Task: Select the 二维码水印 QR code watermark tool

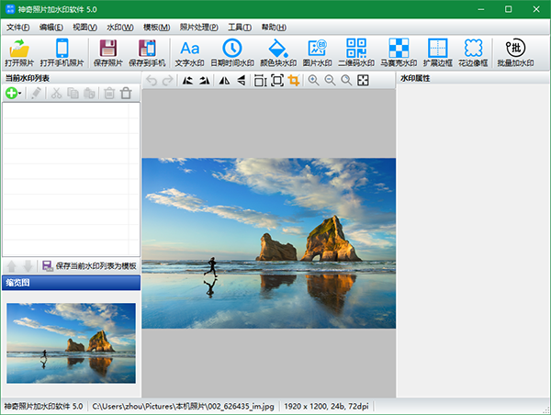Action: click(356, 52)
